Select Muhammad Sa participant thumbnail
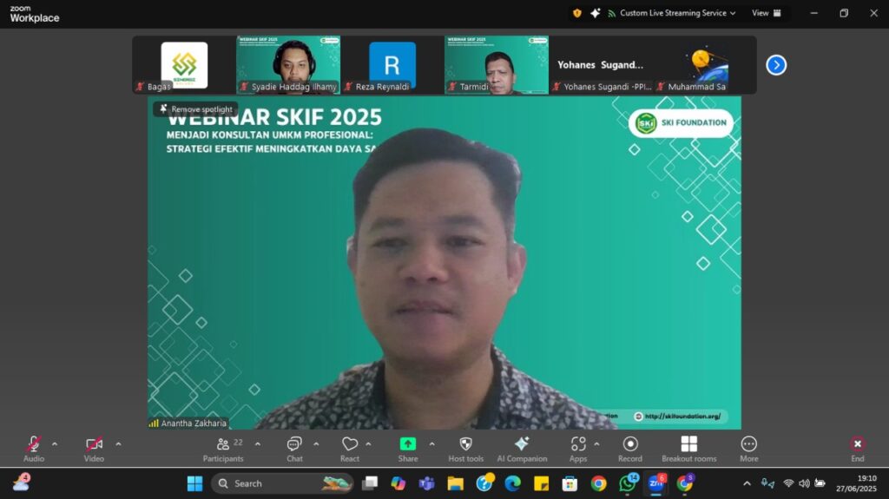 pyautogui.click(x=705, y=64)
